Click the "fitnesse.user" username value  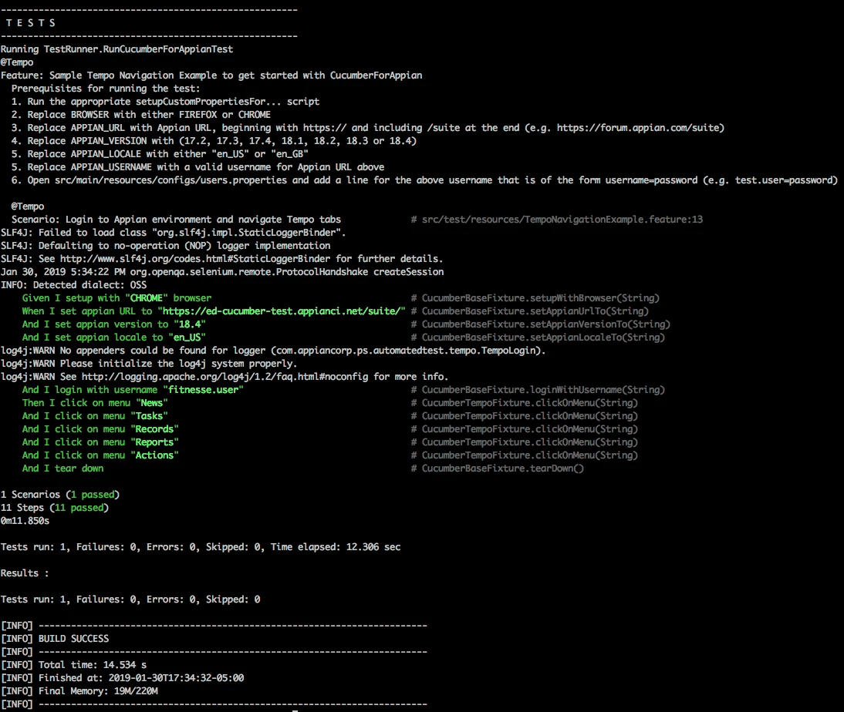203,390
